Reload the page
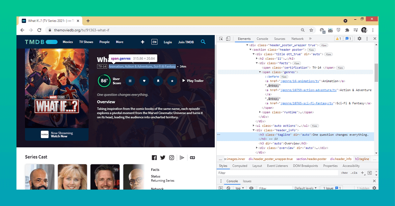 39,30
